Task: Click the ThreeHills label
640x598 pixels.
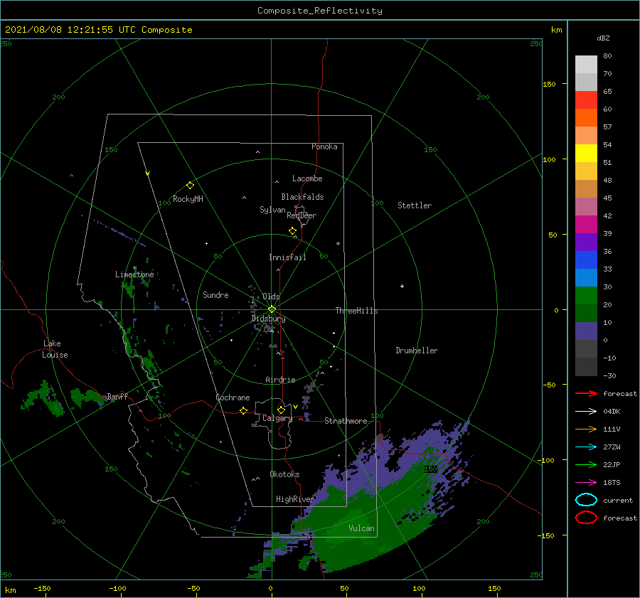Action: pyautogui.click(x=356, y=311)
